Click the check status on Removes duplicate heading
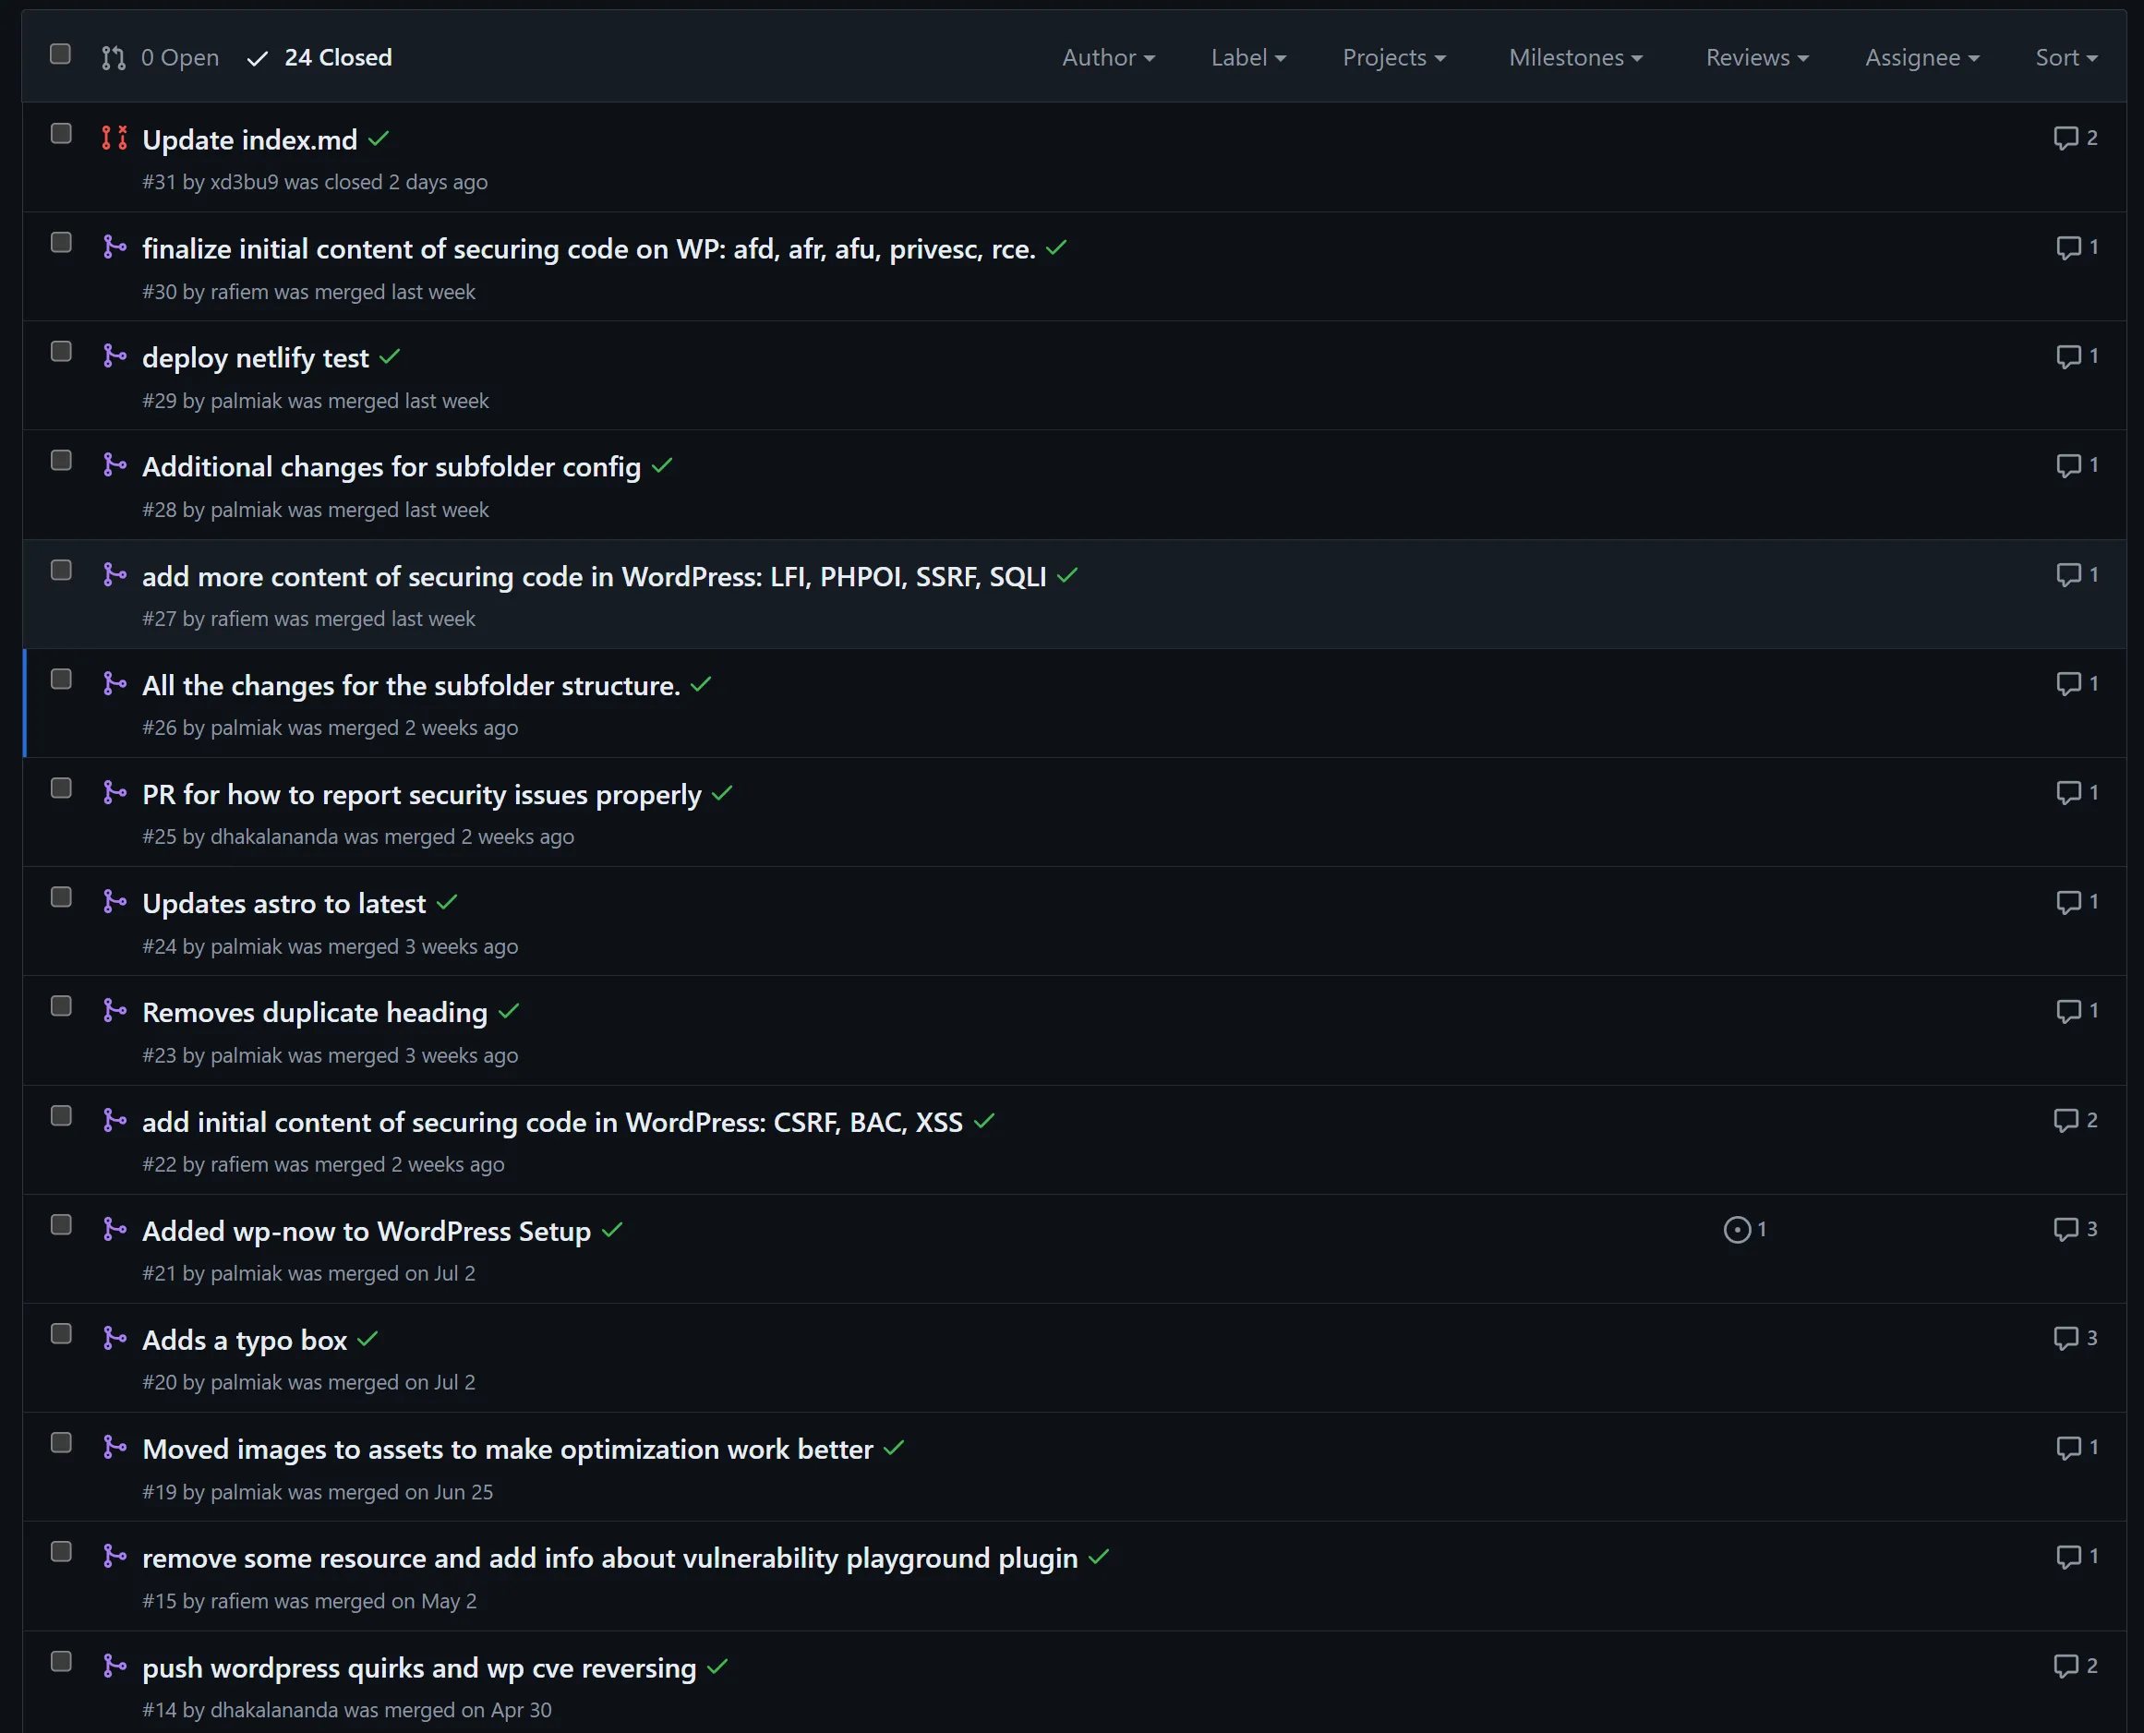The image size is (2144, 1733). 509,1012
